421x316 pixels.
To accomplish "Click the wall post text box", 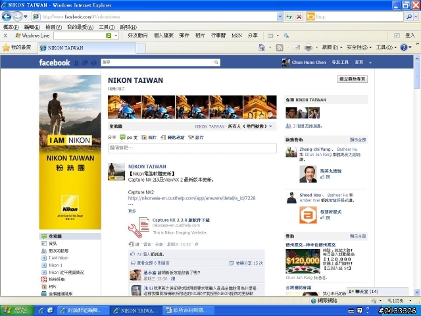I will click(x=192, y=148).
